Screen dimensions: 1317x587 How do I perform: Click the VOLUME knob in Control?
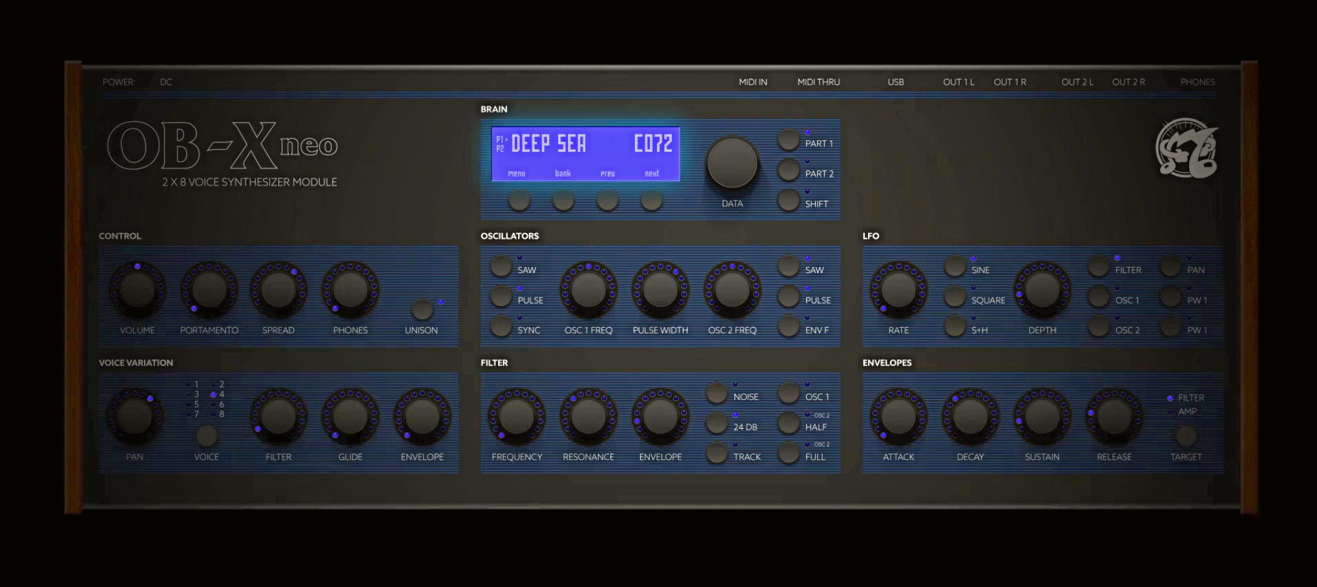click(137, 291)
